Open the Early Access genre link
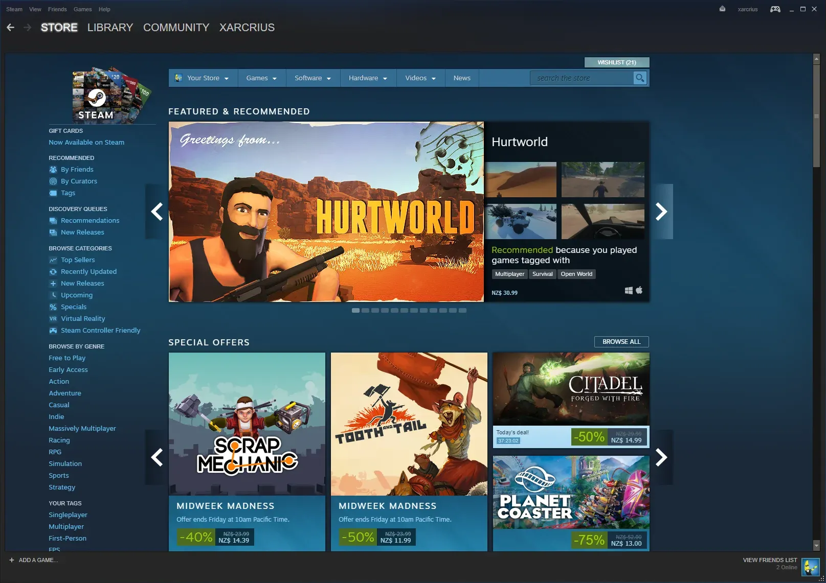The height and width of the screenshot is (583, 826). click(68, 370)
